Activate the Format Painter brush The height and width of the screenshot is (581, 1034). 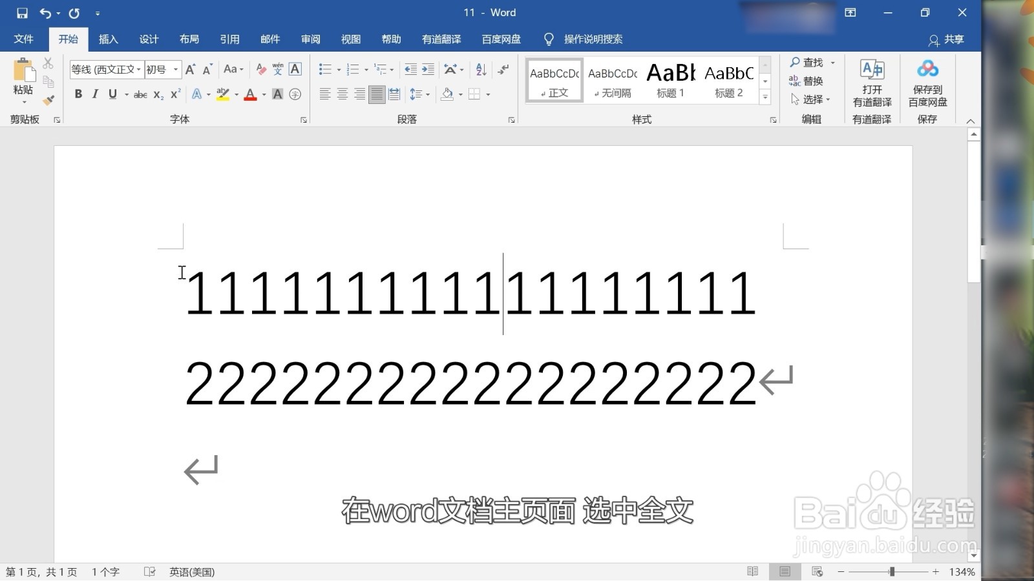[x=48, y=99]
